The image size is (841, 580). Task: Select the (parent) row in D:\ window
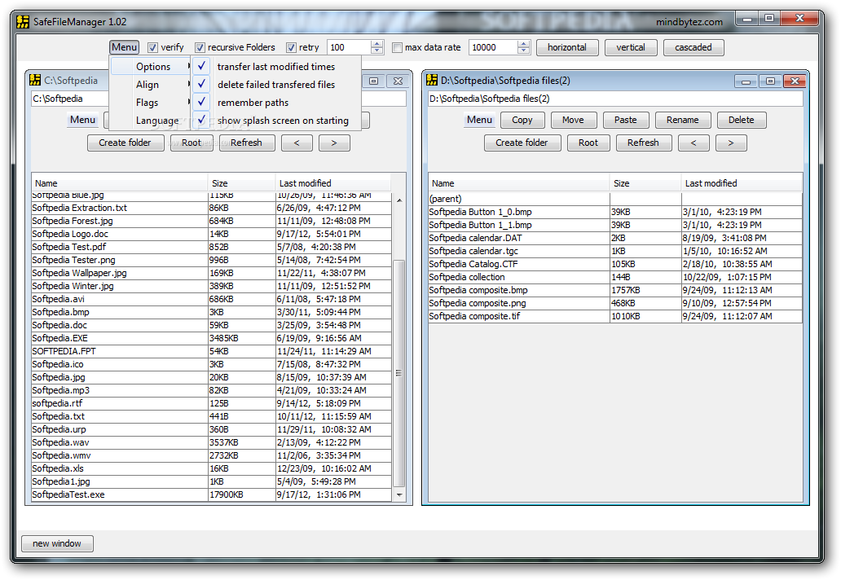click(x=615, y=199)
